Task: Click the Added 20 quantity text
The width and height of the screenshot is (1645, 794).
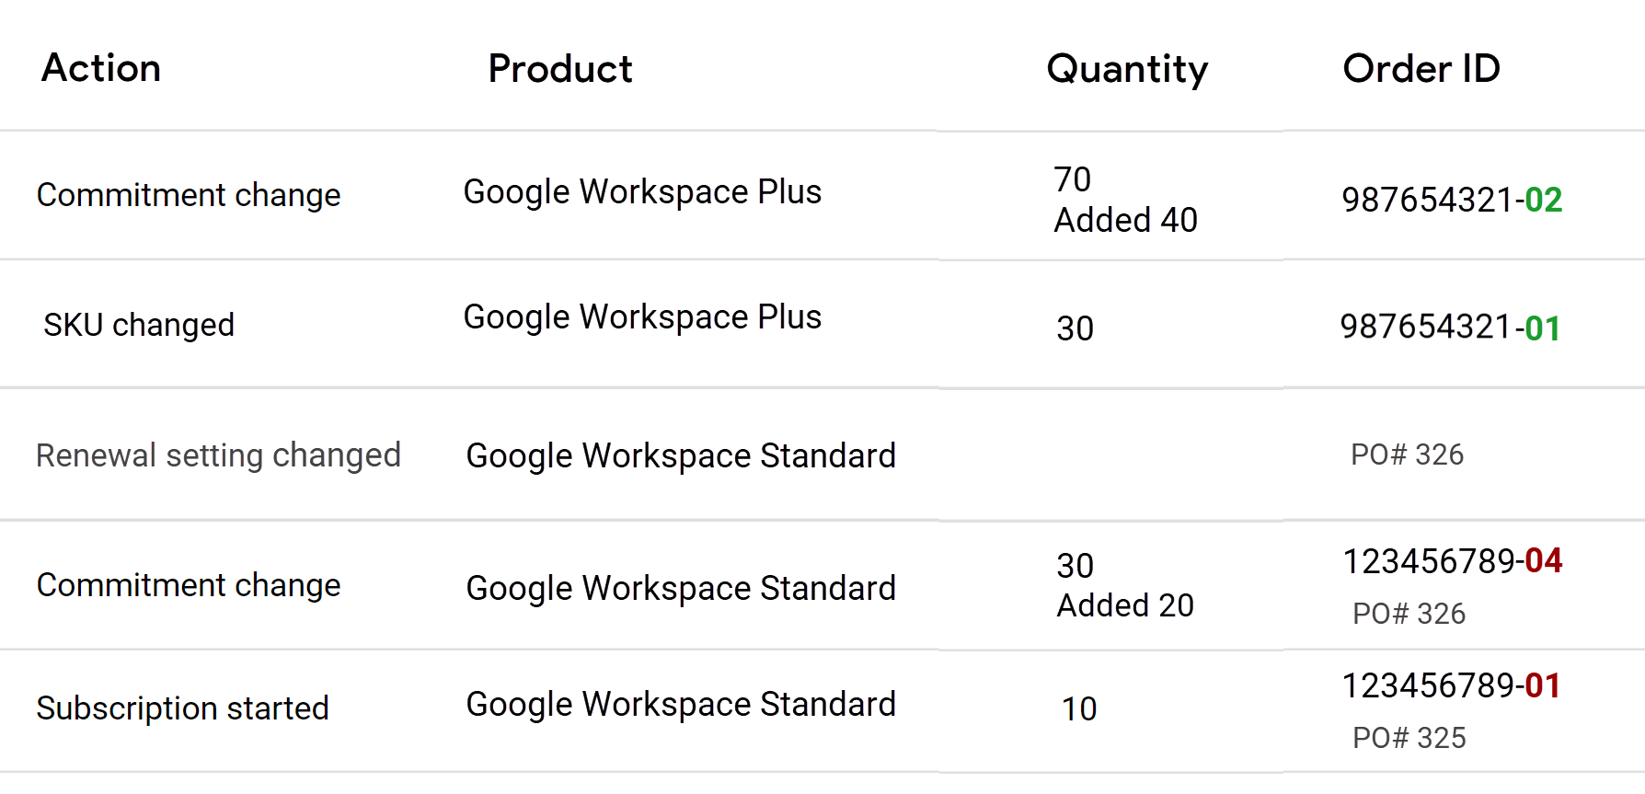Action: [1125, 605]
